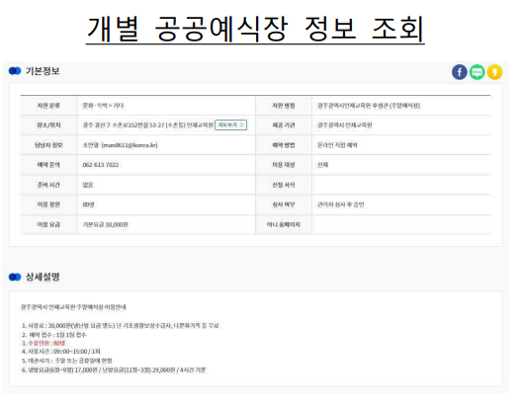This screenshot has width=522, height=411.
Task: Select the page title 개별 공공예식장 정보 조회
Action: coord(255,29)
